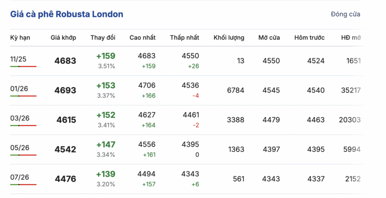Click the price range bar under 03/26
This screenshot has height=198, width=386.
(x=23, y=125)
